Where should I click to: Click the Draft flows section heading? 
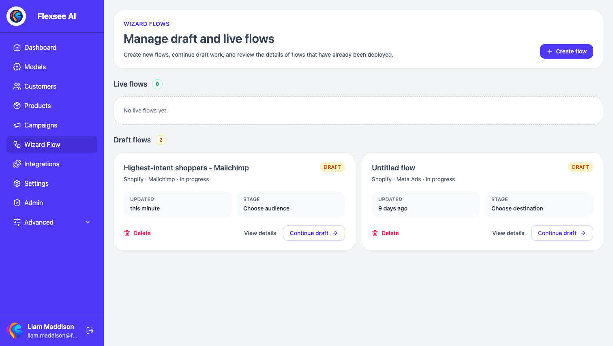132,140
